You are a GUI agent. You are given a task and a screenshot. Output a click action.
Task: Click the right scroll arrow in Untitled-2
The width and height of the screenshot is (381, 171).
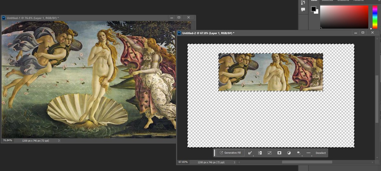coord(372,162)
